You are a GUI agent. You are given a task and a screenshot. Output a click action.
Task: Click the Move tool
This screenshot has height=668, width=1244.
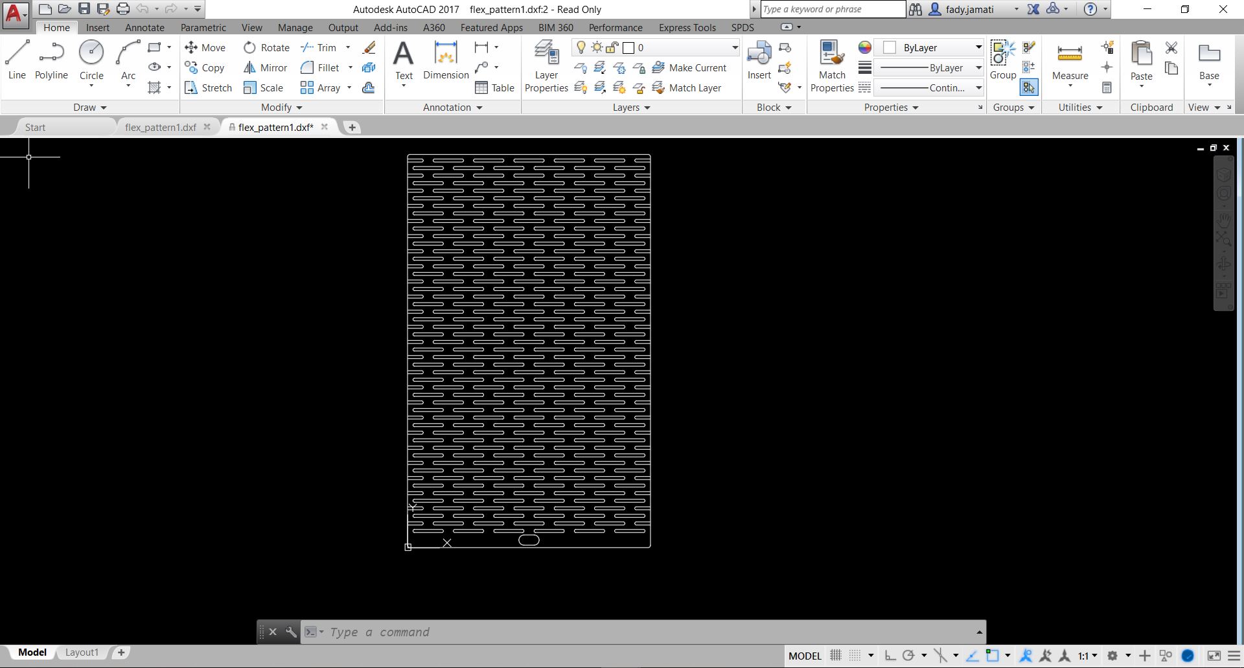pyautogui.click(x=205, y=47)
